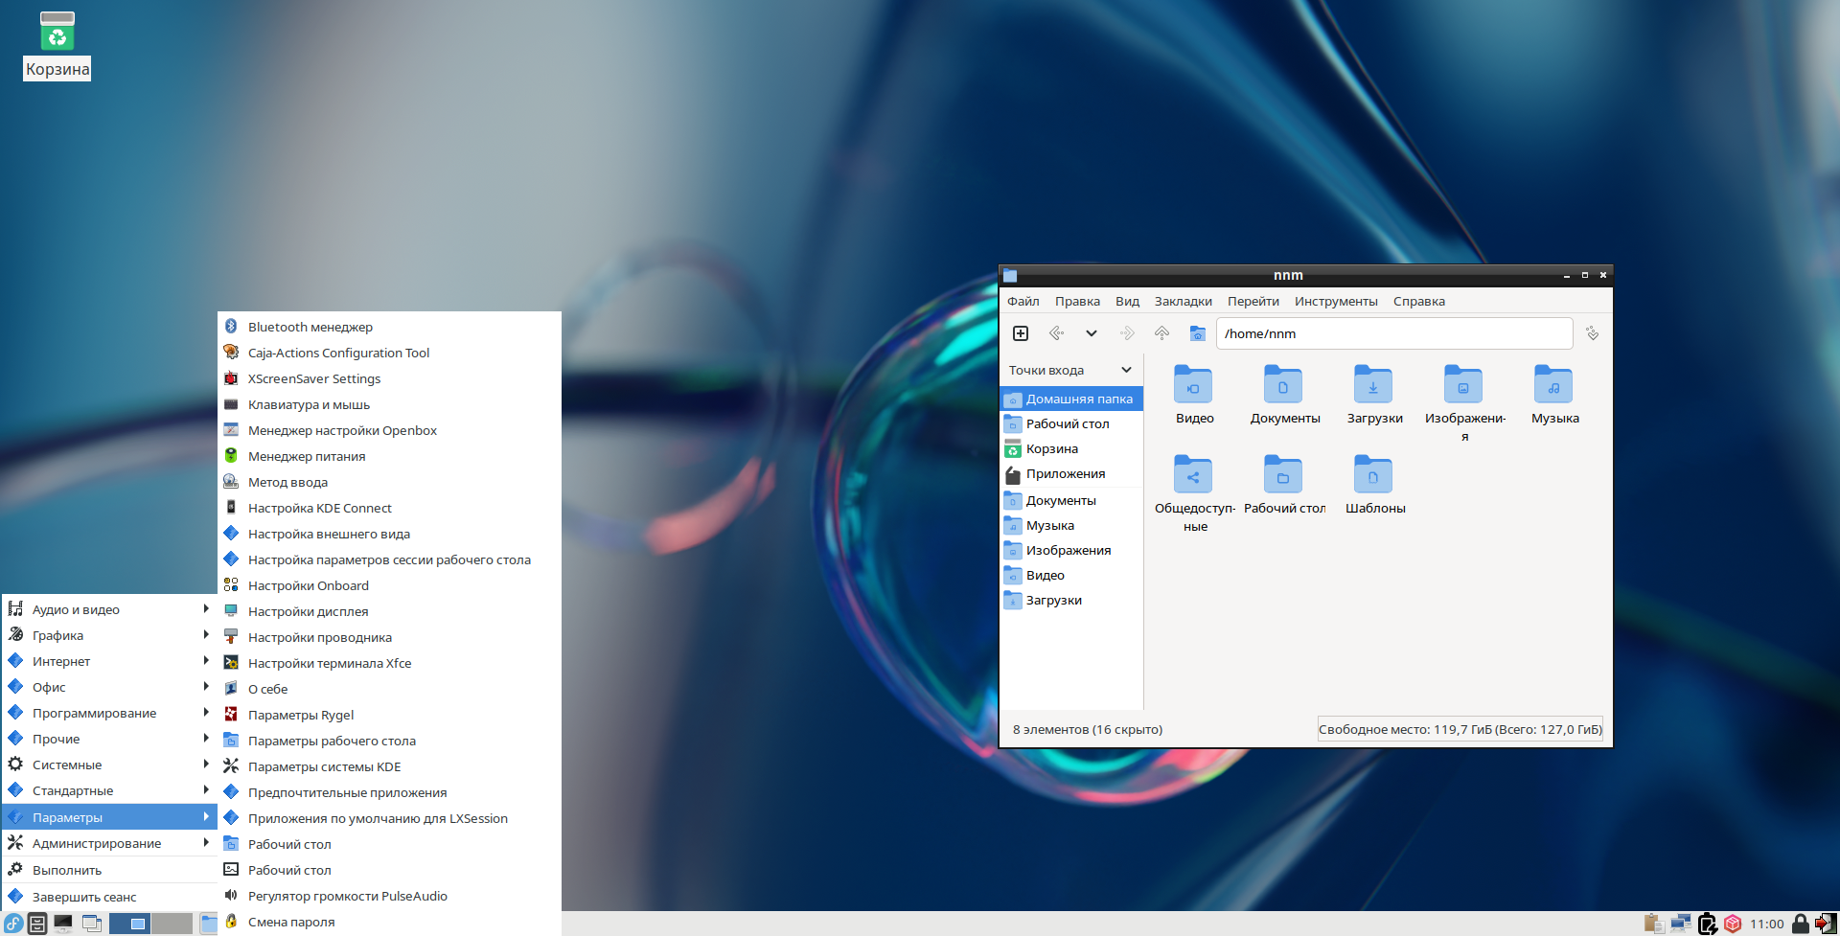Screen dimensions: 1840x936
Task: Open the Закладки menu in the menu bar
Action: tap(1183, 301)
